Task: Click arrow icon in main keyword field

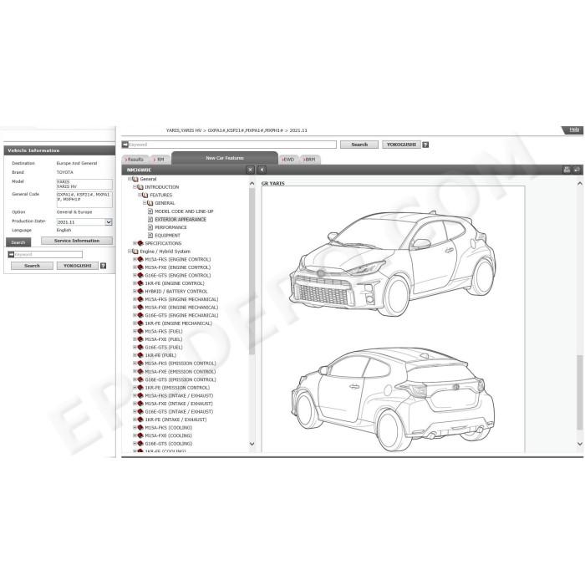Action: click(125, 145)
